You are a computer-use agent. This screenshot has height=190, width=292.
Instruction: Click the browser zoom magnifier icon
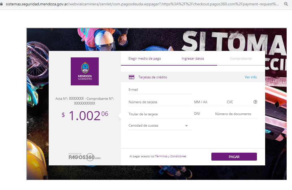[286, 4]
